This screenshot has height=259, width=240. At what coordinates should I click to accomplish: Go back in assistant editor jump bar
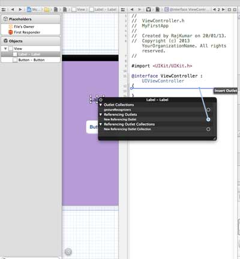point(132,10)
